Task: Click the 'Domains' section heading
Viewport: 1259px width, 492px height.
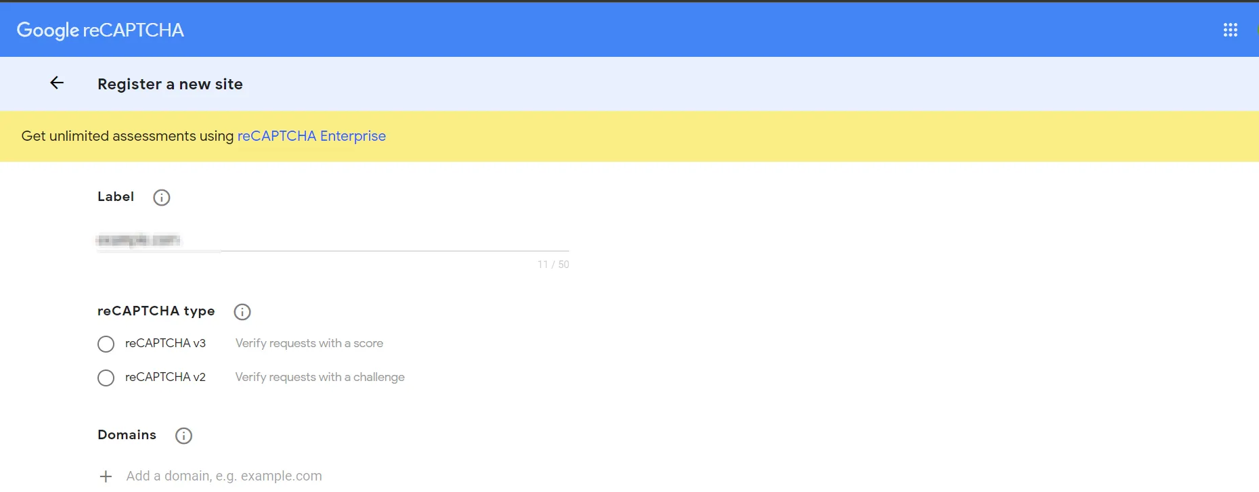Action: click(127, 434)
